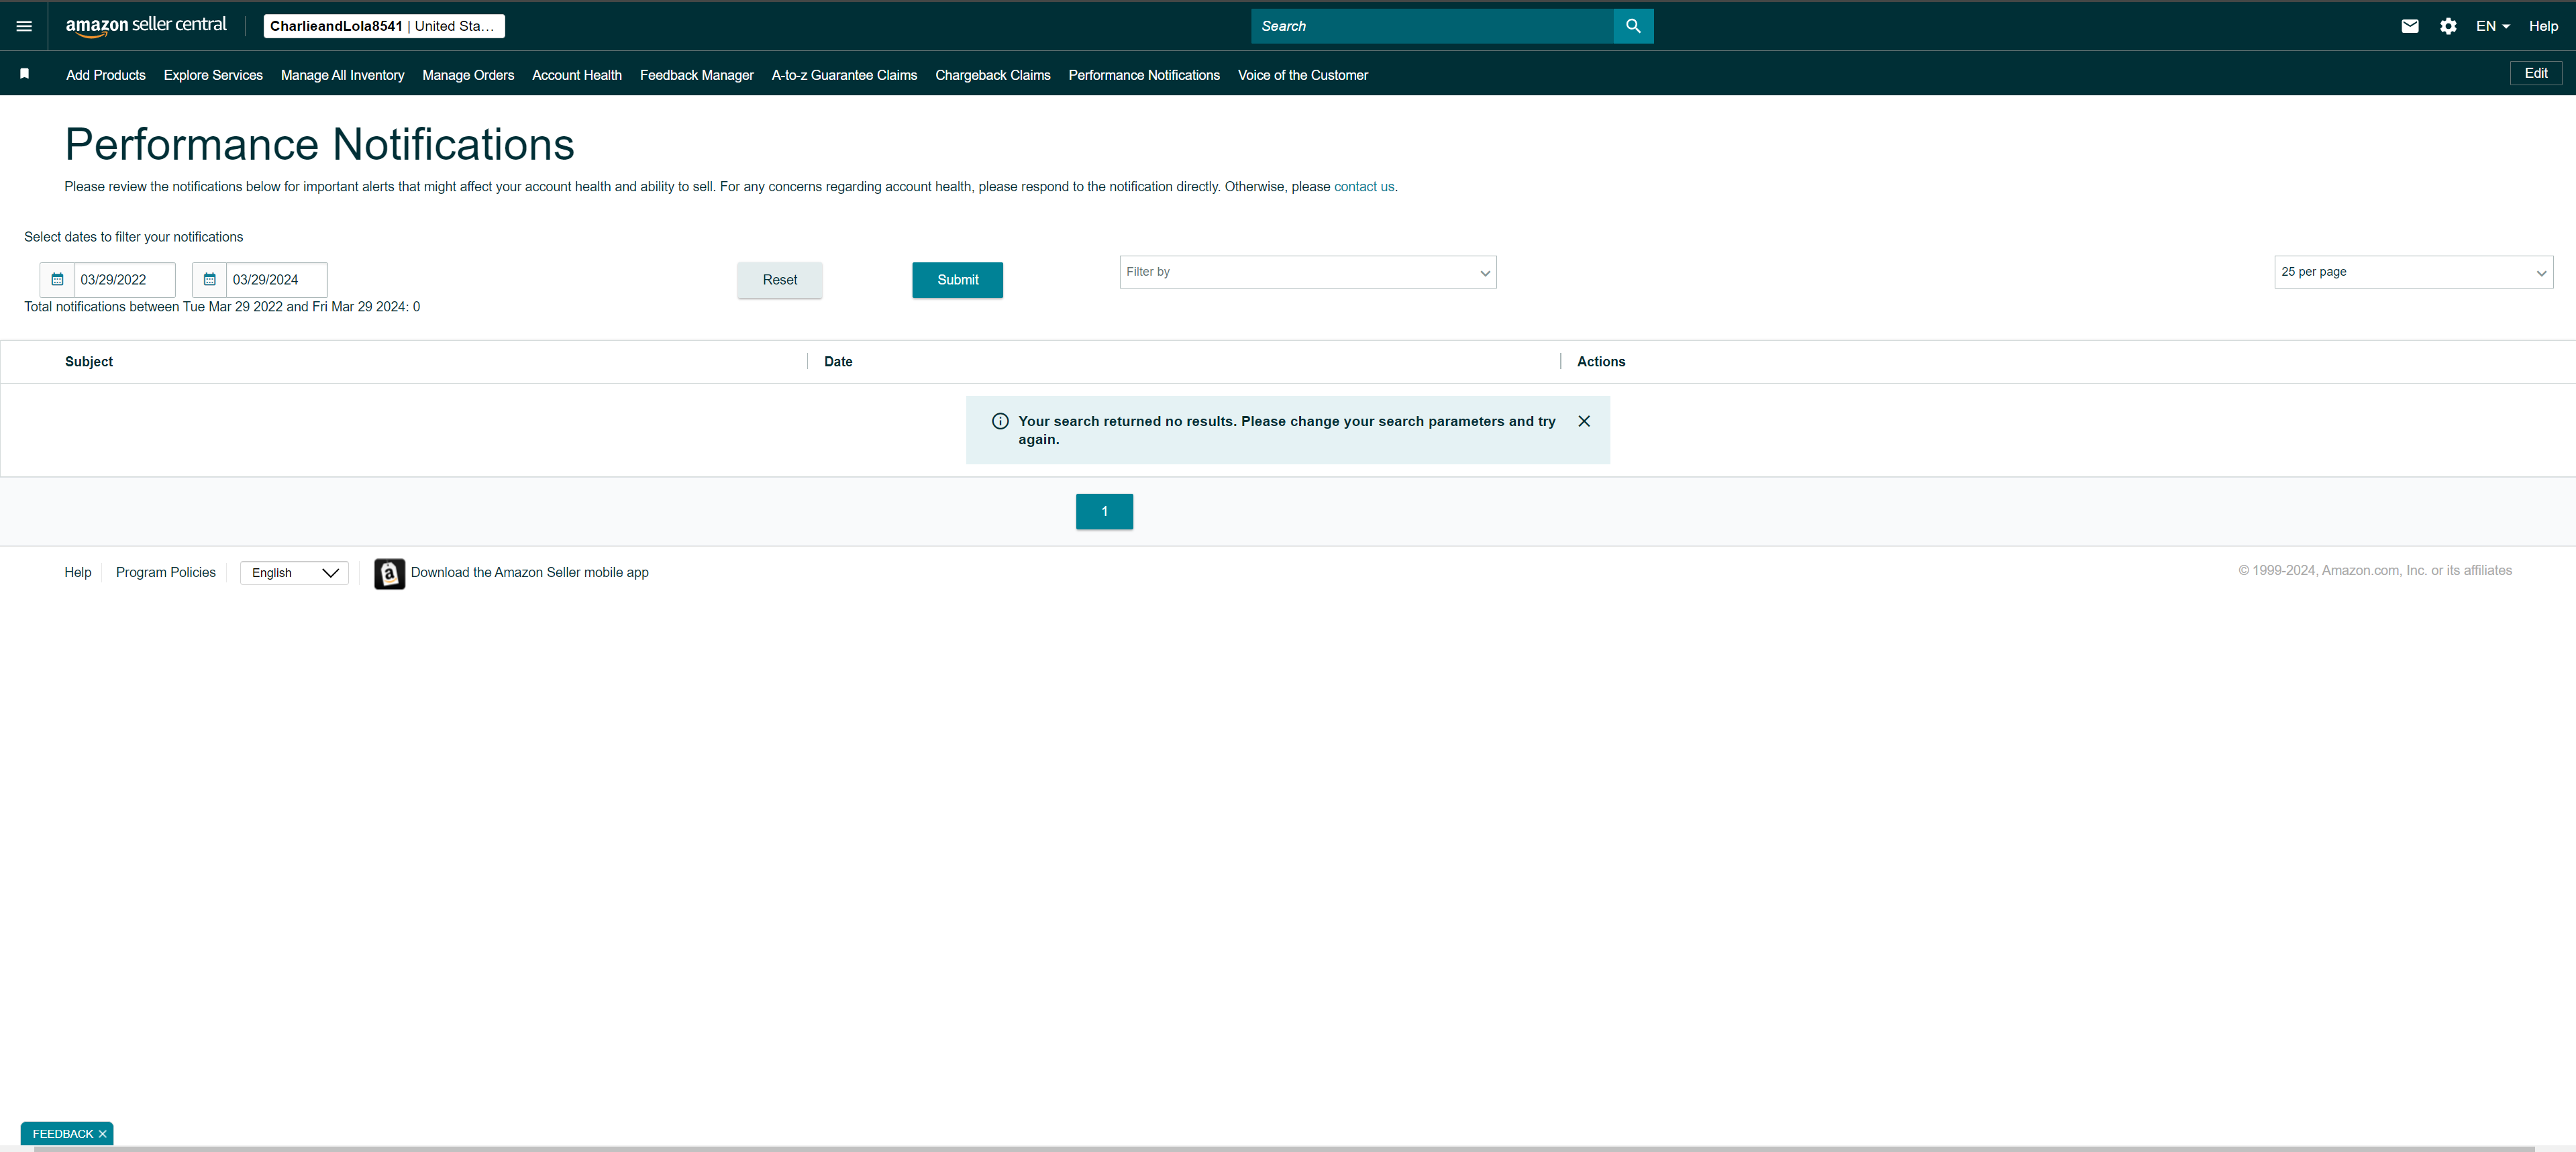This screenshot has height=1152, width=2576.
Task: Open the CharlieandLola8541 account switcher
Action: click(384, 26)
